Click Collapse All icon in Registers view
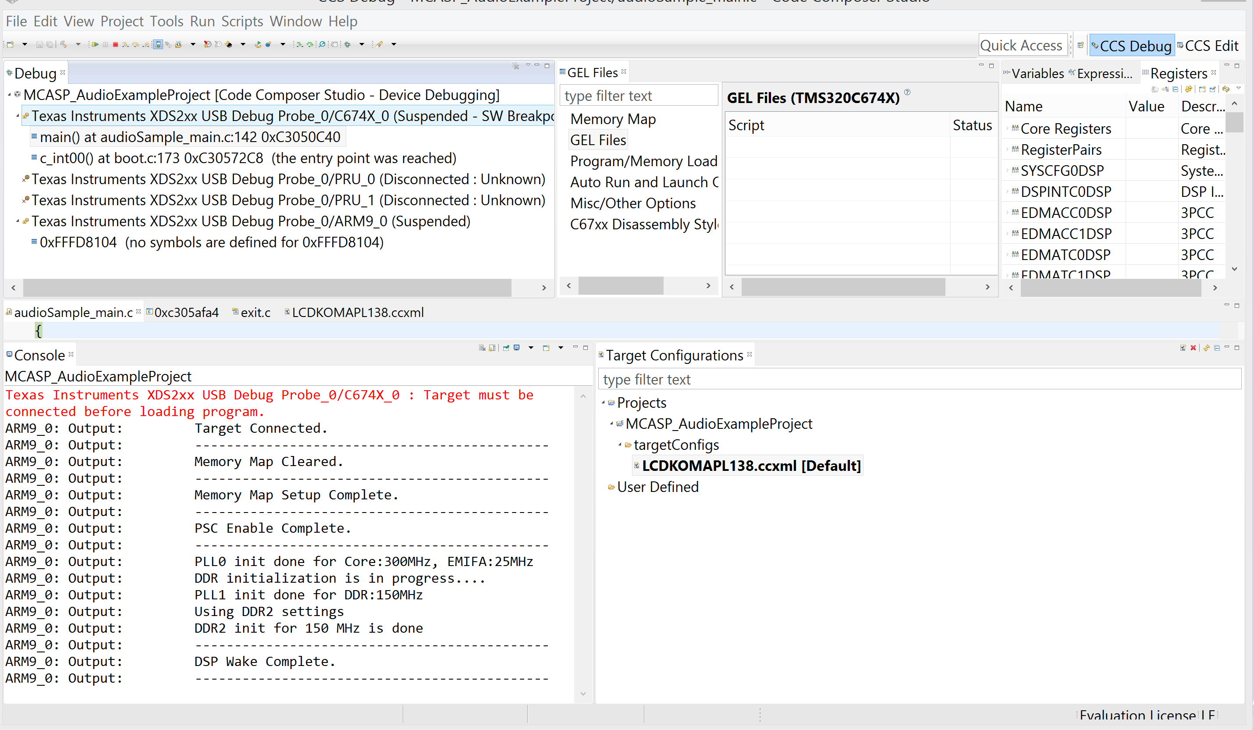 point(1176,89)
